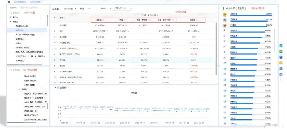Collapse the 行业趋势 chart section
The image size is (287, 129).
click(55, 88)
